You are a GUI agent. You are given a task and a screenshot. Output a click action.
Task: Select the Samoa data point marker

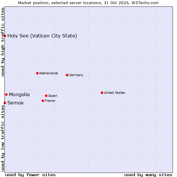5,103
